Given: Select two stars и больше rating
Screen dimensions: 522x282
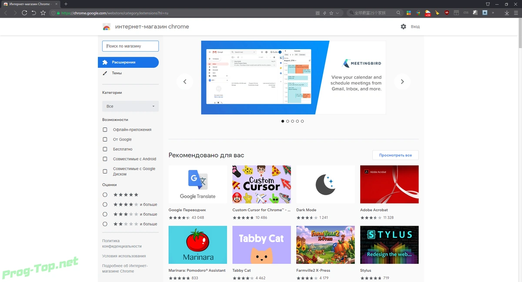Looking at the screenshot, I should [x=105, y=224].
